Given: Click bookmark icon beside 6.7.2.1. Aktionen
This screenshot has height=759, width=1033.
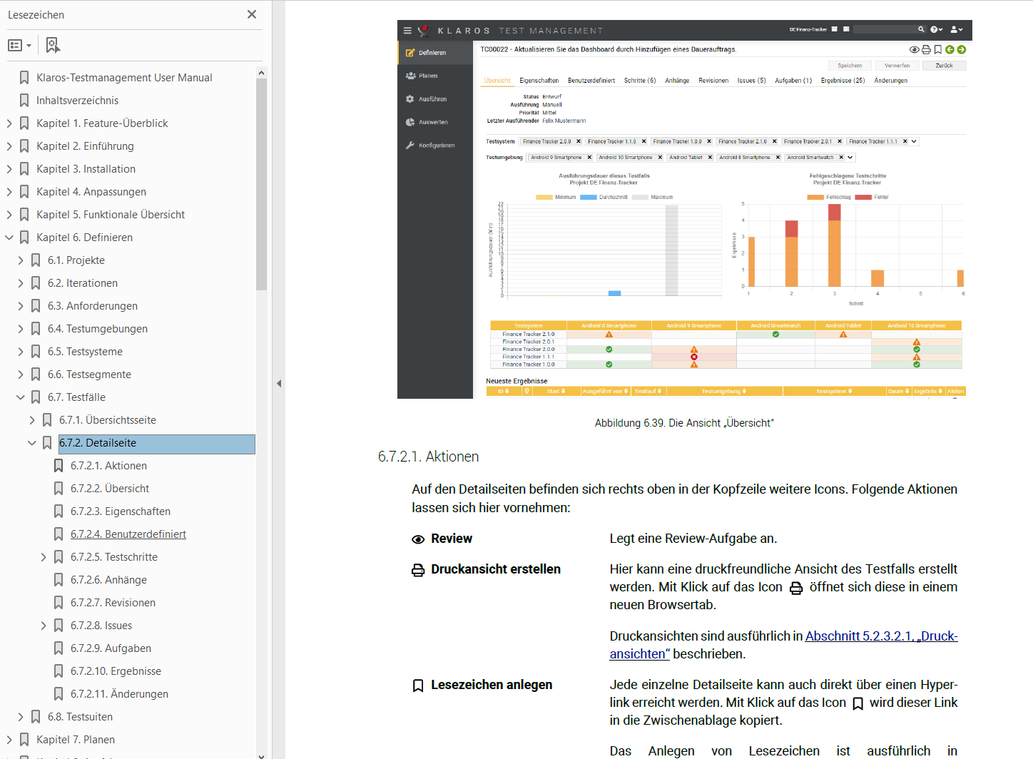Looking at the screenshot, I should click(x=58, y=466).
